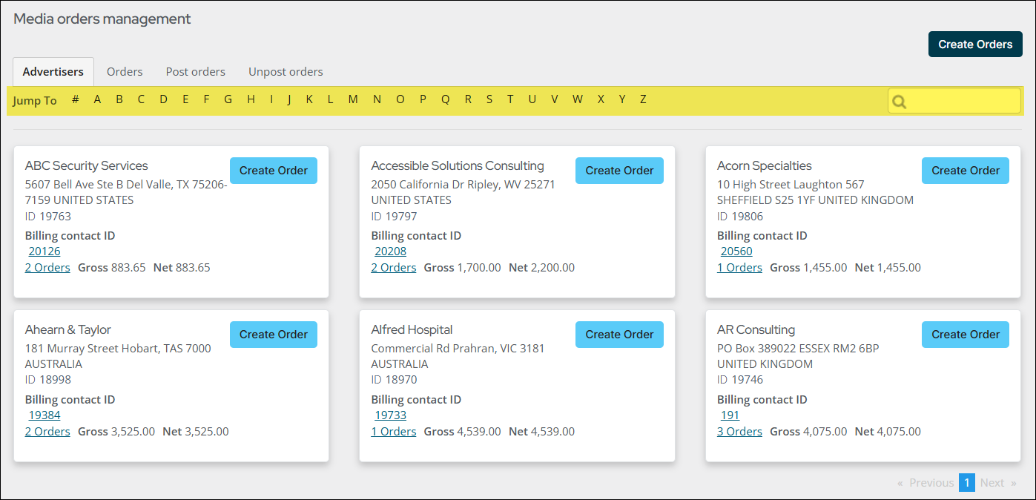Jump to letter N advertisers
Screen dimensions: 1036x500
click(x=377, y=99)
